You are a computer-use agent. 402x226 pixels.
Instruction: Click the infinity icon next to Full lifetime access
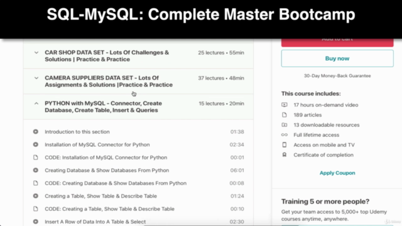(285, 135)
